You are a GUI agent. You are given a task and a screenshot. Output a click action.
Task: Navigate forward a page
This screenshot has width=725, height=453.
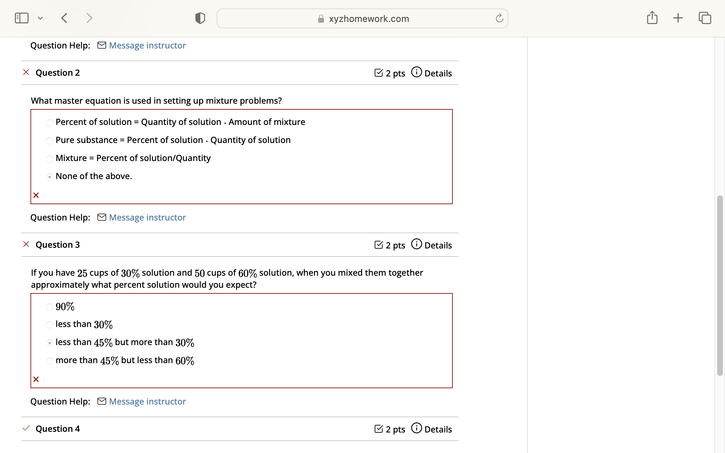89,18
